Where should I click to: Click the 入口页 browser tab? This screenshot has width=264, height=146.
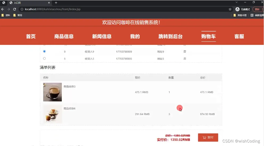[x=30, y=3]
